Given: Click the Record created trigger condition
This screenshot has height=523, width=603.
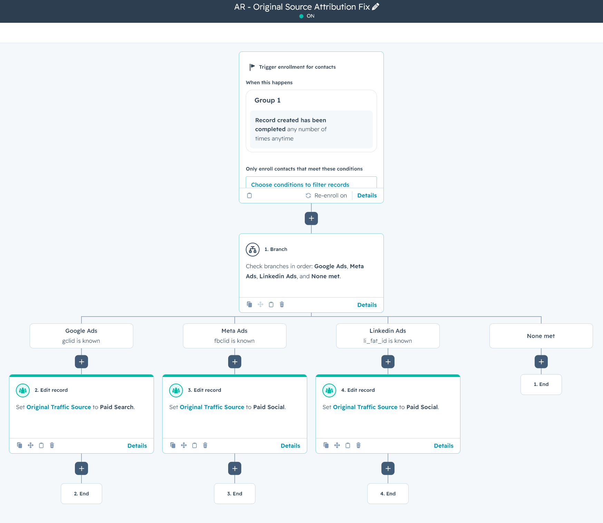Looking at the screenshot, I should coord(311,129).
